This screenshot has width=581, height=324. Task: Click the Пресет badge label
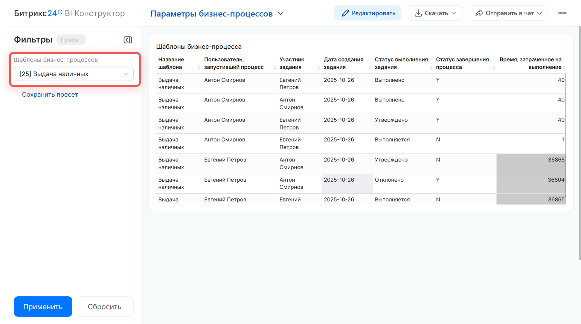pyautogui.click(x=71, y=40)
